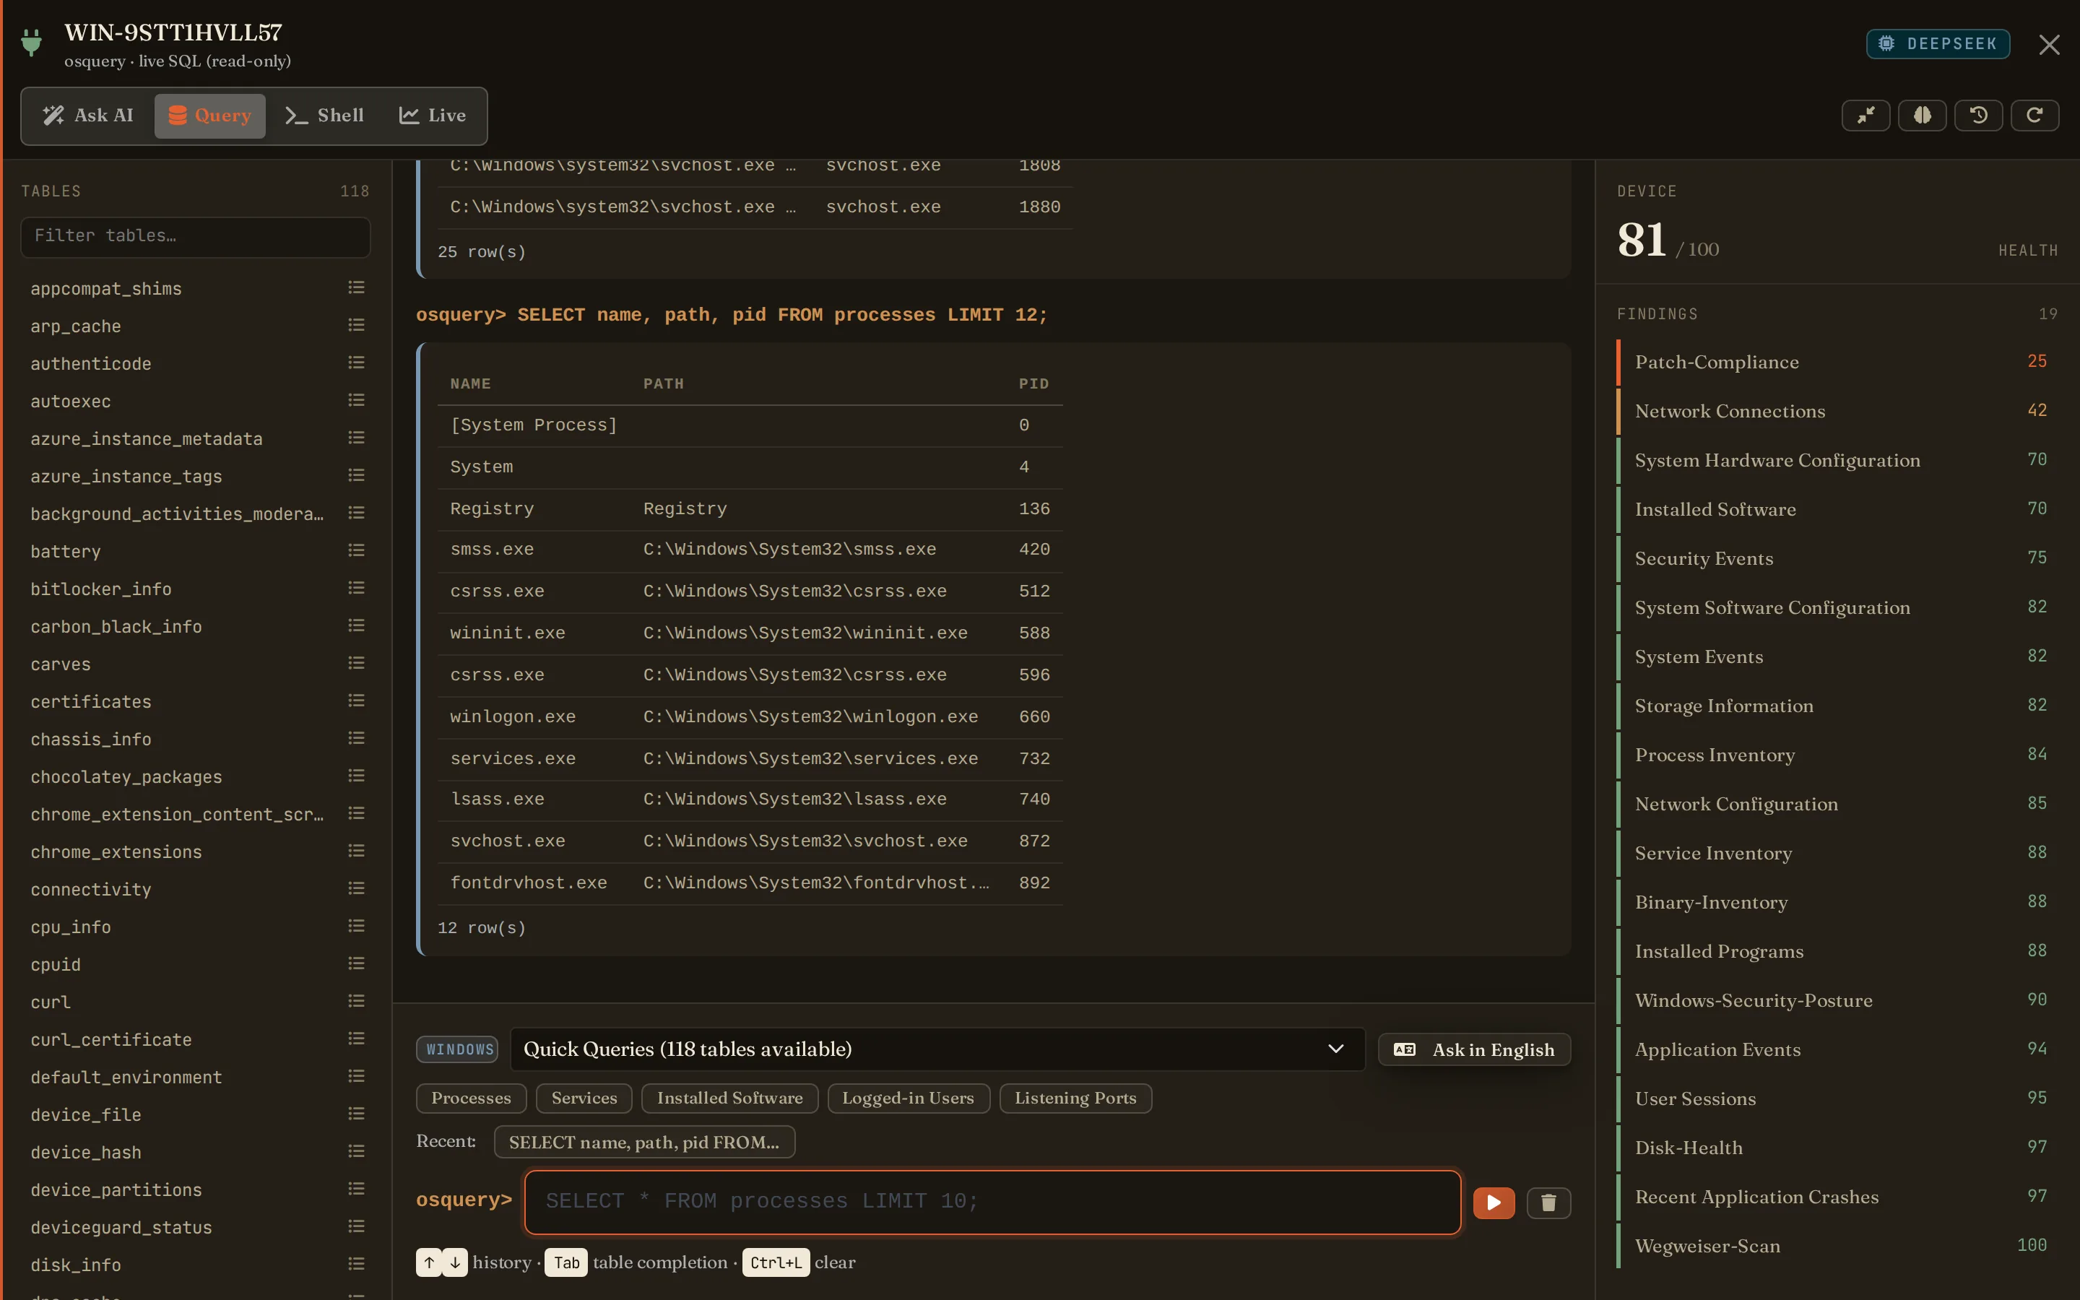Click list icon beside cpuid table
Image resolution: width=2080 pixels, height=1300 pixels.
356,964
